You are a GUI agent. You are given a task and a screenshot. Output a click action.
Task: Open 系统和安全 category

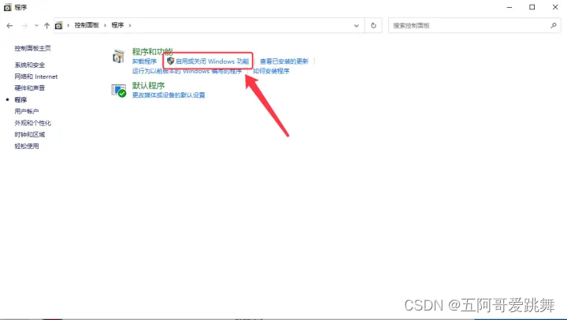point(30,65)
